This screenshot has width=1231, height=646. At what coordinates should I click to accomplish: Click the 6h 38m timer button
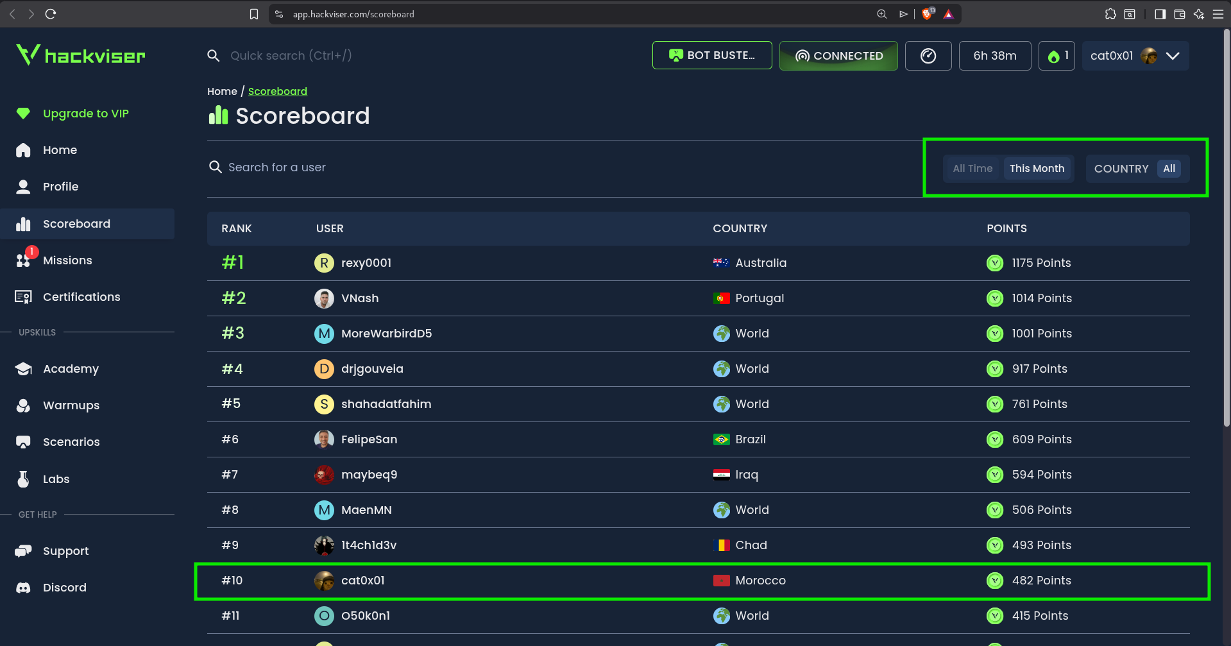pyautogui.click(x=995, y=56)
